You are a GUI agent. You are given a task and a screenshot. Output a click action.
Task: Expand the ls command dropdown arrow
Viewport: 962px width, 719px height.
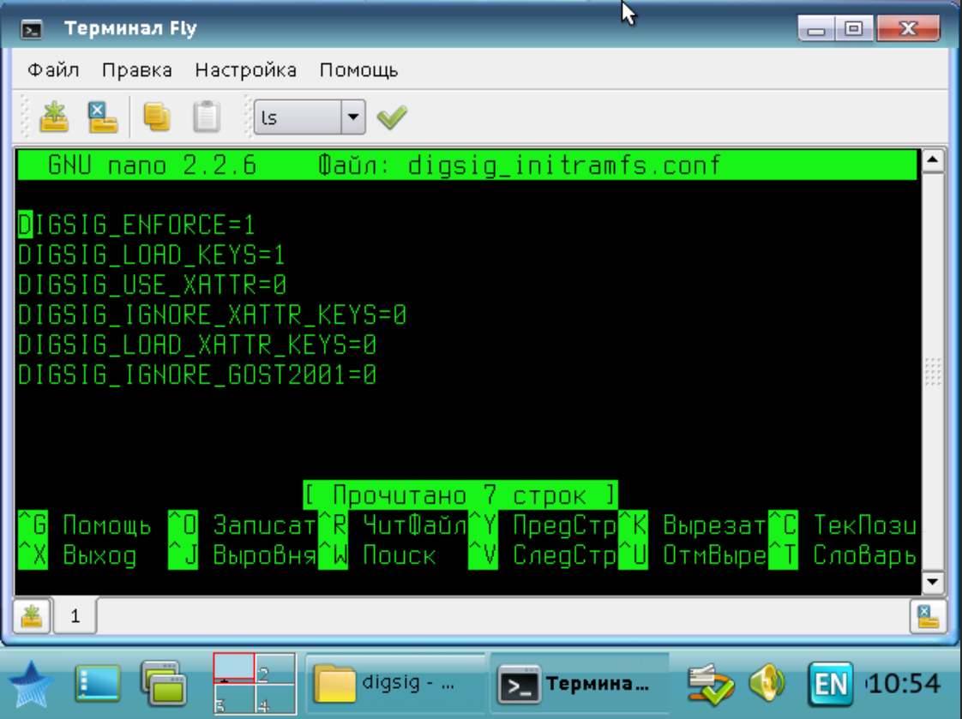[352, 117]
